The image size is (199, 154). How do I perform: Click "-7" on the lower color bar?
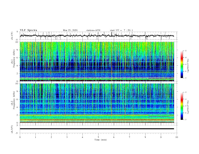185,120
